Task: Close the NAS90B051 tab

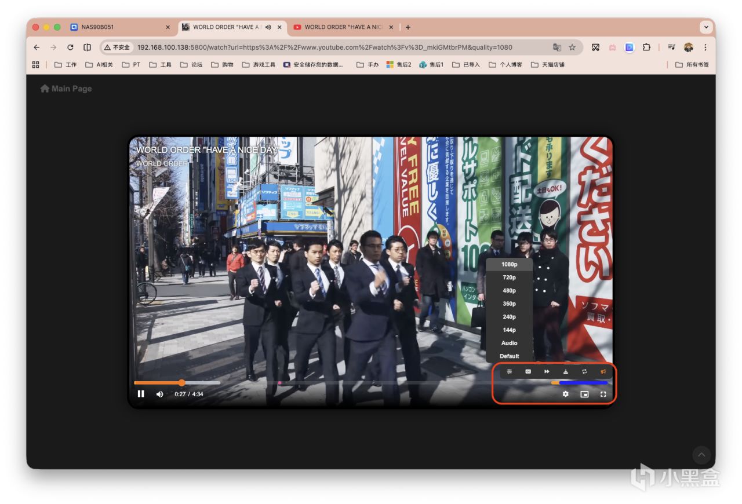Action: 168,27
